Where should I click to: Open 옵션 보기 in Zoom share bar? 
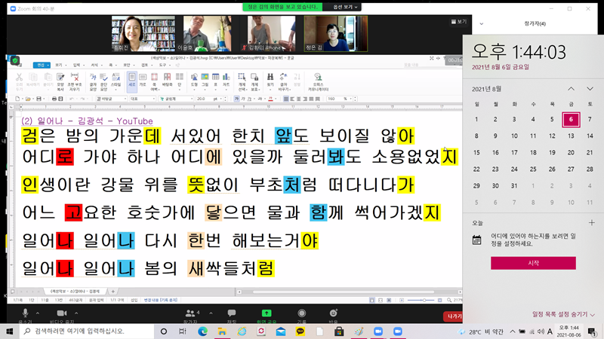coord(345,7)
